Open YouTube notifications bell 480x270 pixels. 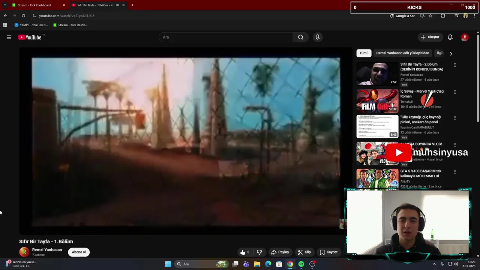[x=450, y=37]
